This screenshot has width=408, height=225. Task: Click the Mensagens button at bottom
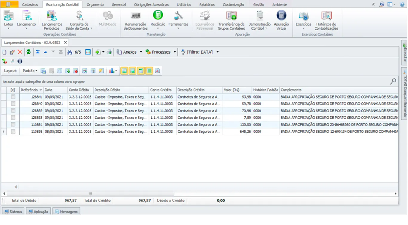pos(66,212)
